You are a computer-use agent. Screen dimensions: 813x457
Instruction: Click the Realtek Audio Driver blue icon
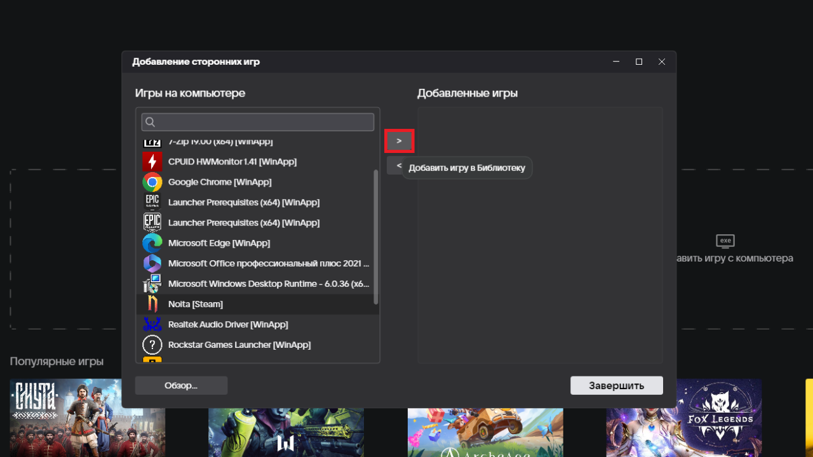click(152, 324)
